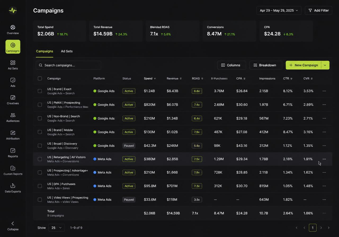339x237 pixels.
Task: Click the pulse logo icon
Action: [x=13, y=10]
